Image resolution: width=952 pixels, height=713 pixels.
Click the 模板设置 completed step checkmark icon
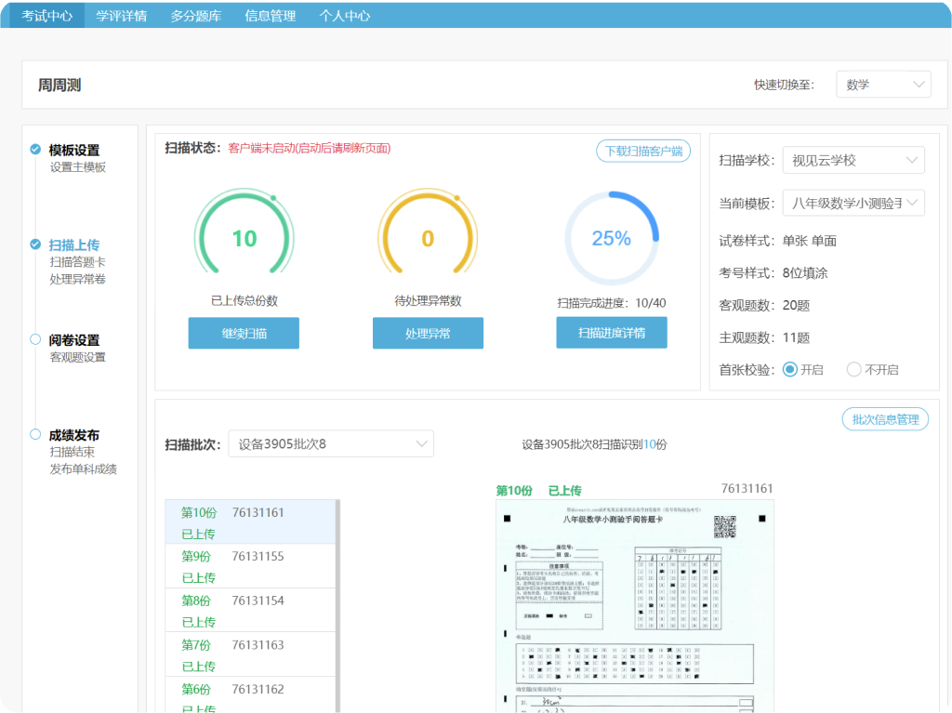point(34,147)
